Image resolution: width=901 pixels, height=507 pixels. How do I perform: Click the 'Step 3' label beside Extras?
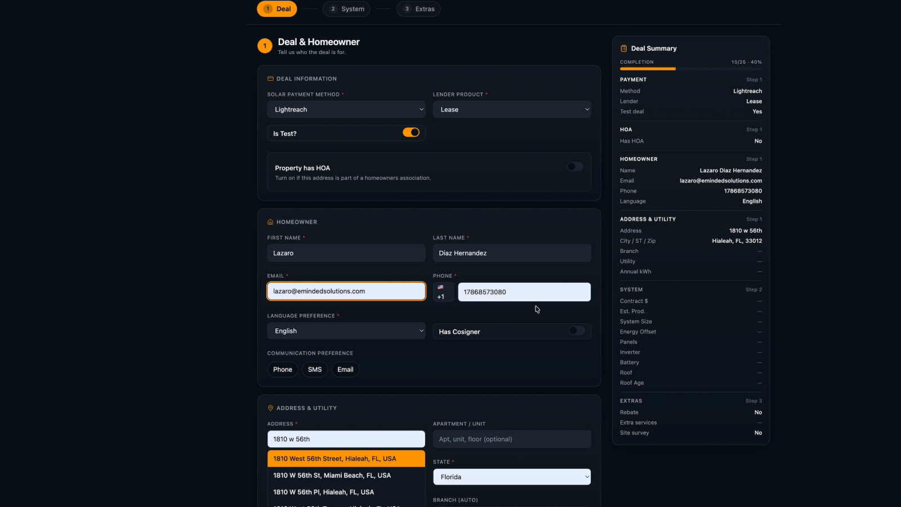click(754, 401)
